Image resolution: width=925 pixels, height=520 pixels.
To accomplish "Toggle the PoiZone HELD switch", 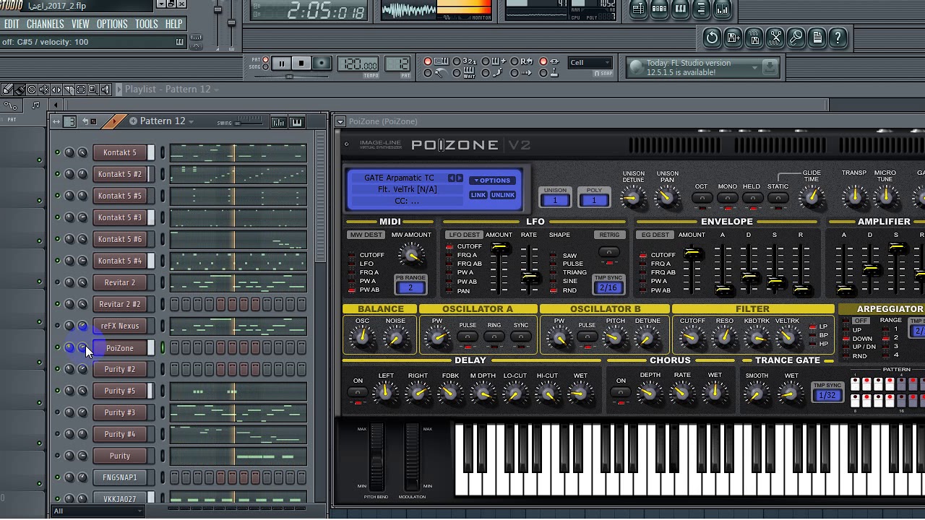I will tap(752, 198).
